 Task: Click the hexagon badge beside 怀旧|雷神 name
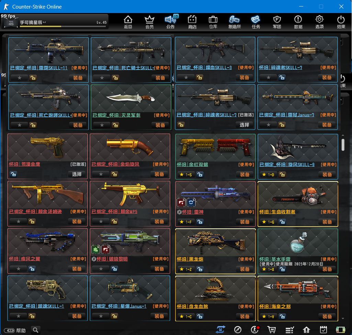[x=179, y=212]
